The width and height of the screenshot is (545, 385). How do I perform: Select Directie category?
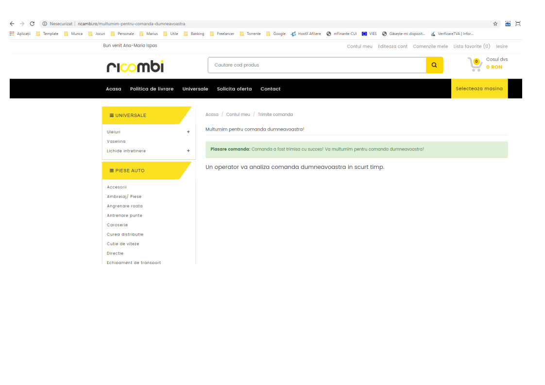[x=115, y=253]
